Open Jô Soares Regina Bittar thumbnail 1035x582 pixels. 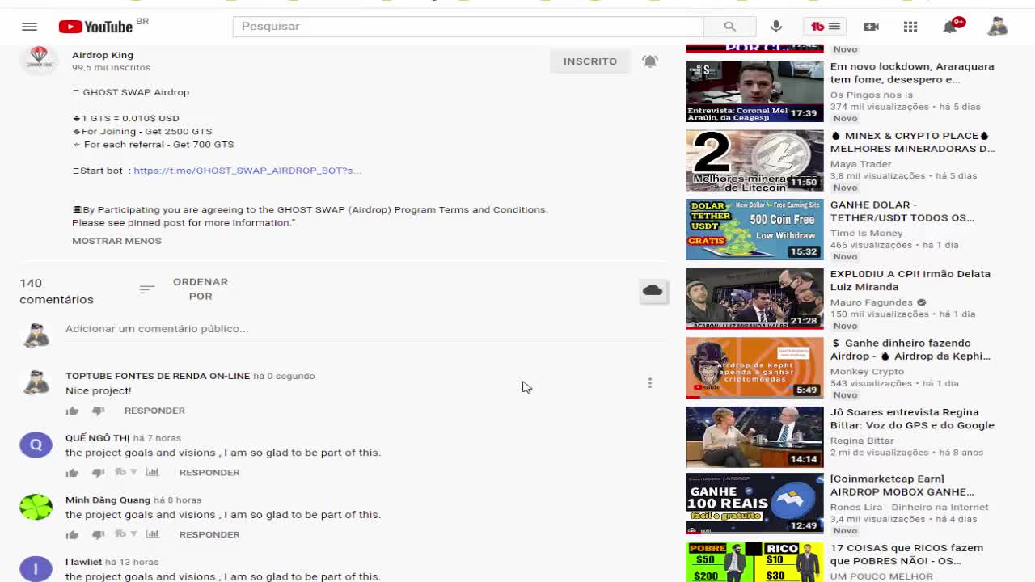click(754, 437)
